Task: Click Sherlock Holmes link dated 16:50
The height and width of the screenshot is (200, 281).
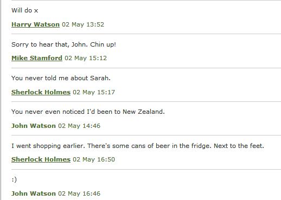Action: pyautogui.click(x=41, y=159)
